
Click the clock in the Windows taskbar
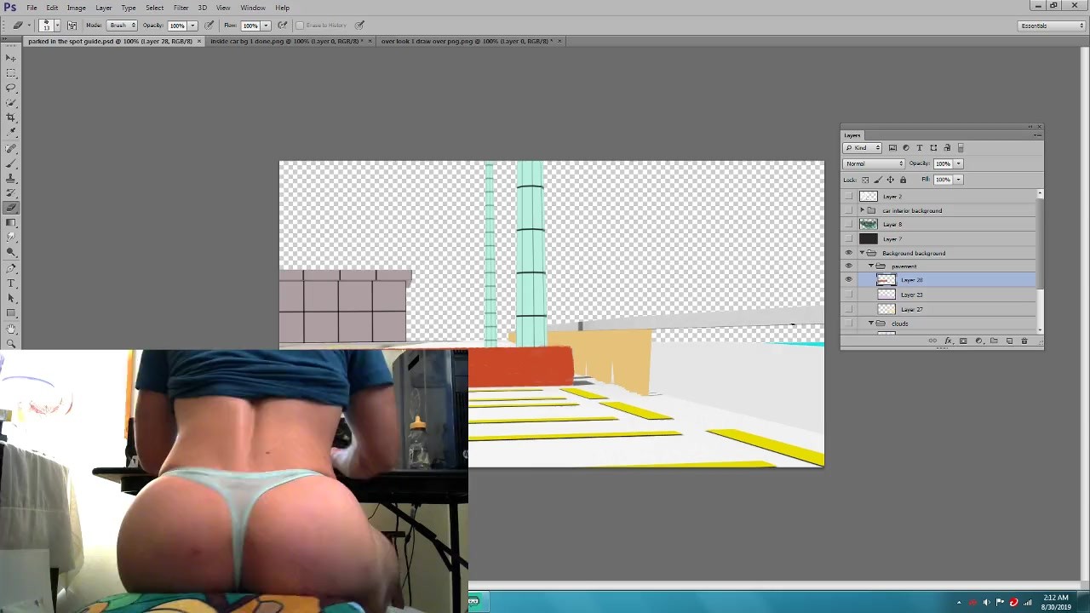(1056, 602)
